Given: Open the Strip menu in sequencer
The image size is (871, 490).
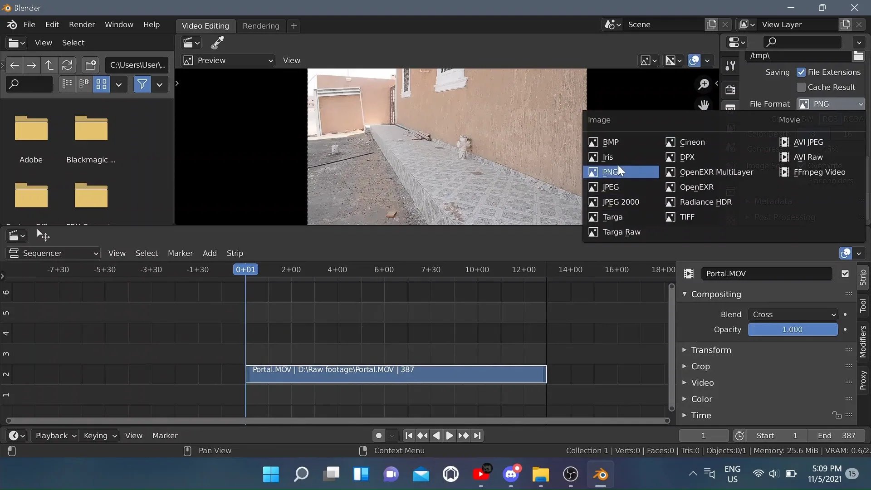Looking at the screenshot, I should point(235,252).
